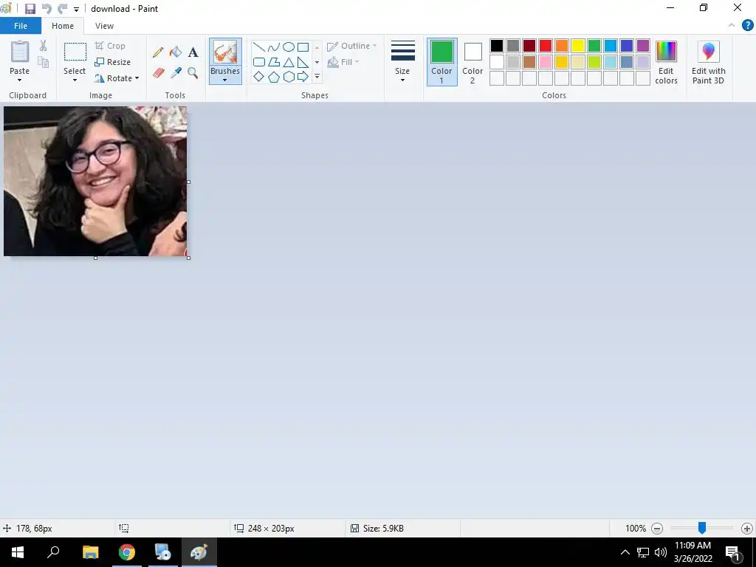Image resolution: width=756 pixels, height=567 pixels.
Task: Click the Zoom in plus button
Action: pos(747,529)
